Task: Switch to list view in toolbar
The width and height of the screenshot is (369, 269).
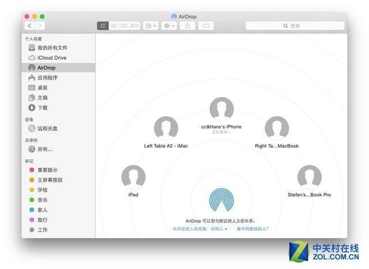Action: pyautogui.click(x=114, y=26)
